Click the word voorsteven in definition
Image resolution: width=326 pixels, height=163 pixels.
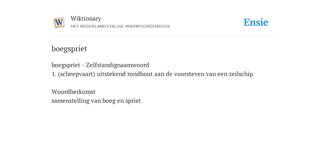189,74
